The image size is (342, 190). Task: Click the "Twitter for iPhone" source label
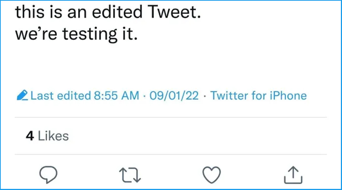tap(258, 96)
